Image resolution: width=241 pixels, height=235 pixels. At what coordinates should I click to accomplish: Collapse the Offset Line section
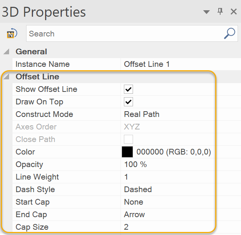[x=6, y=77]
